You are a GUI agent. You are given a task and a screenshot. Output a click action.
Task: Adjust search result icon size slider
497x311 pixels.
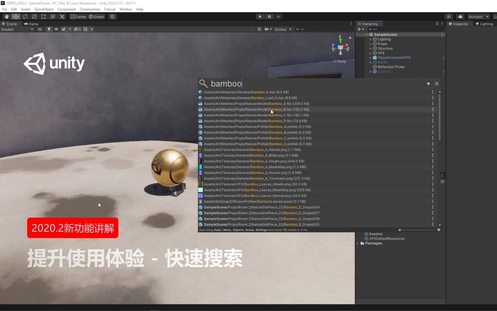[413, 230]
